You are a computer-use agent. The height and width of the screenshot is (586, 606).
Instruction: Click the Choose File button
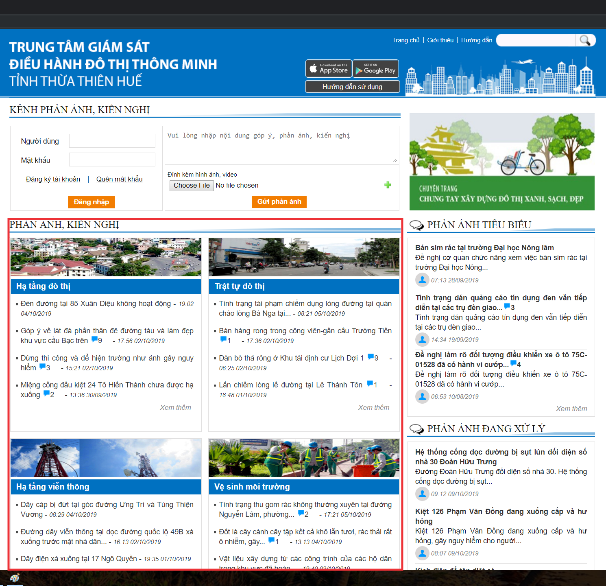click(x=192, y=185)
